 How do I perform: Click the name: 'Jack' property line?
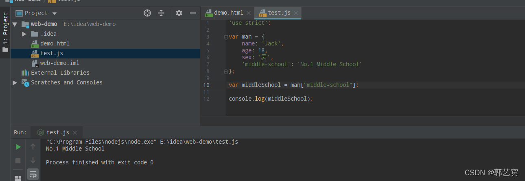coord(263,43)
